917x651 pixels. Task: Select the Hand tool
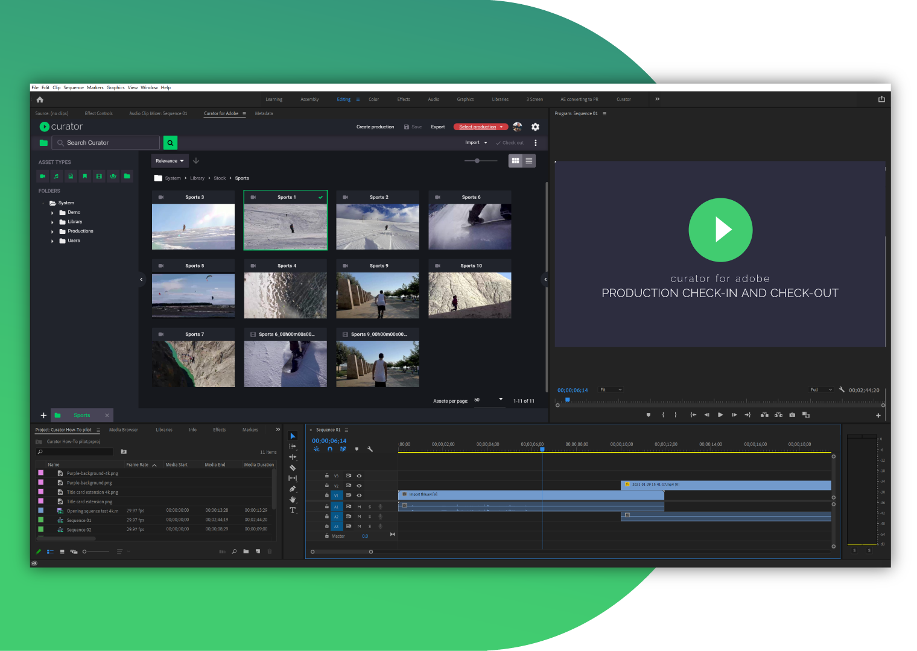[293, 499]
